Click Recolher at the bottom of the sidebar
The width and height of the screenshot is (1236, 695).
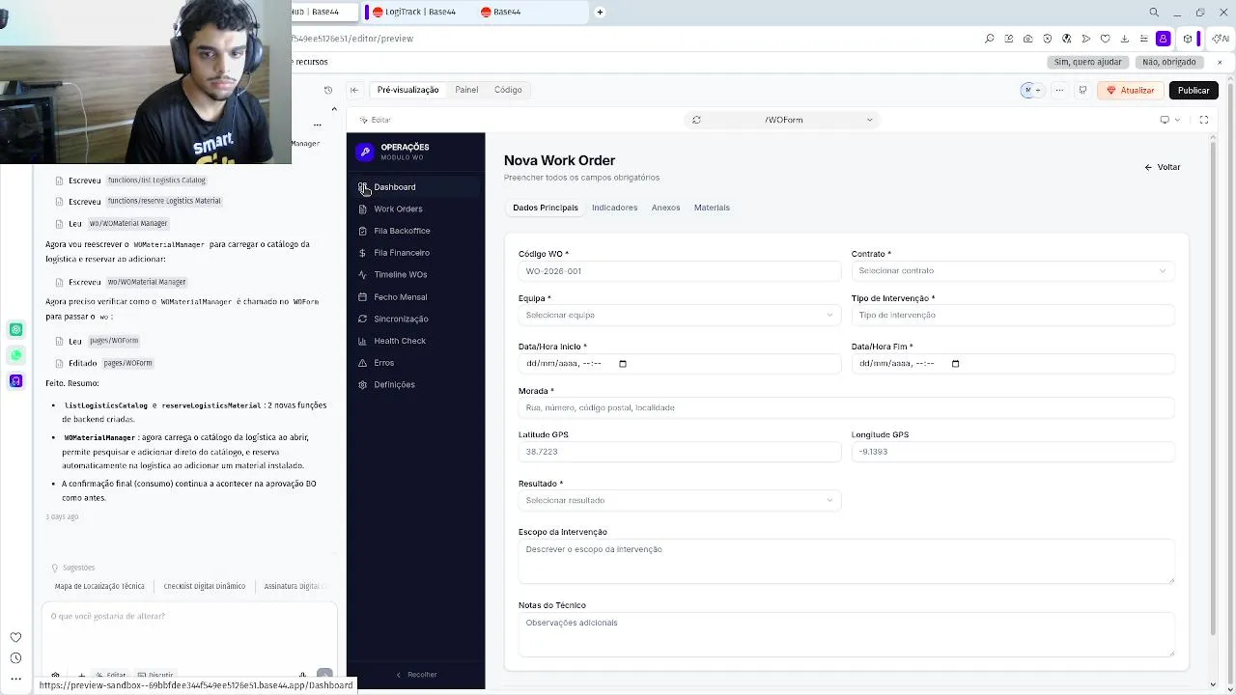tap(416, 675)
